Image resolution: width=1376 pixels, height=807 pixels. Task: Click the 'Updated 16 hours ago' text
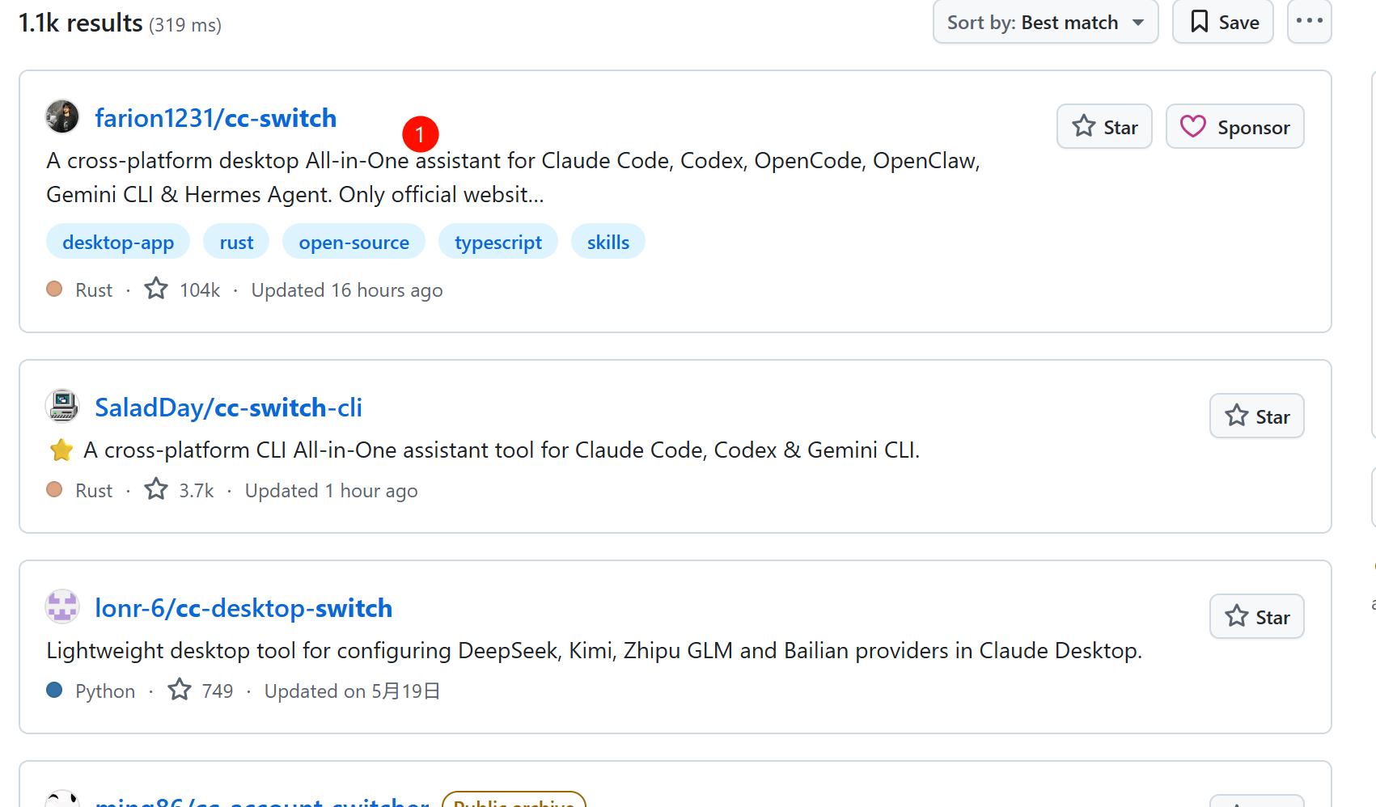[347, 290]
